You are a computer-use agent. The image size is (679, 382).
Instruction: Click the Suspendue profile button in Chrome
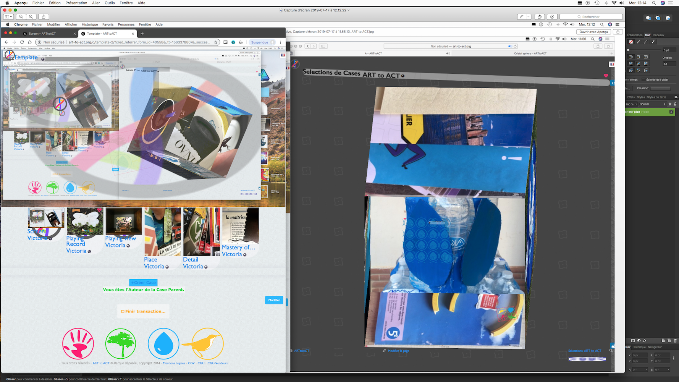pos(262,42)
